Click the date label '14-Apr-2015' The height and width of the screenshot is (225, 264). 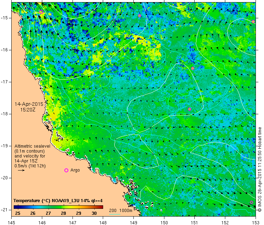pyautogui.click(x=29, y=104)
